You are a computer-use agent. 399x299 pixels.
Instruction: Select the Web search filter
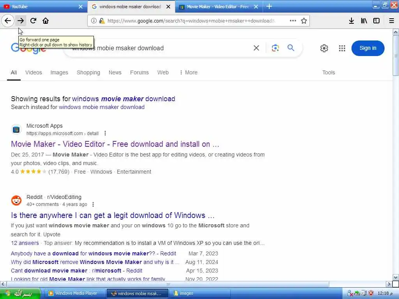tap(163, 72)
